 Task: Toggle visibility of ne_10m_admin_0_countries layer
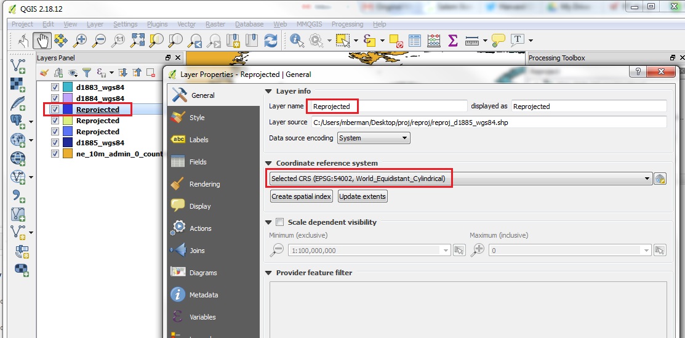pos(55,153)
